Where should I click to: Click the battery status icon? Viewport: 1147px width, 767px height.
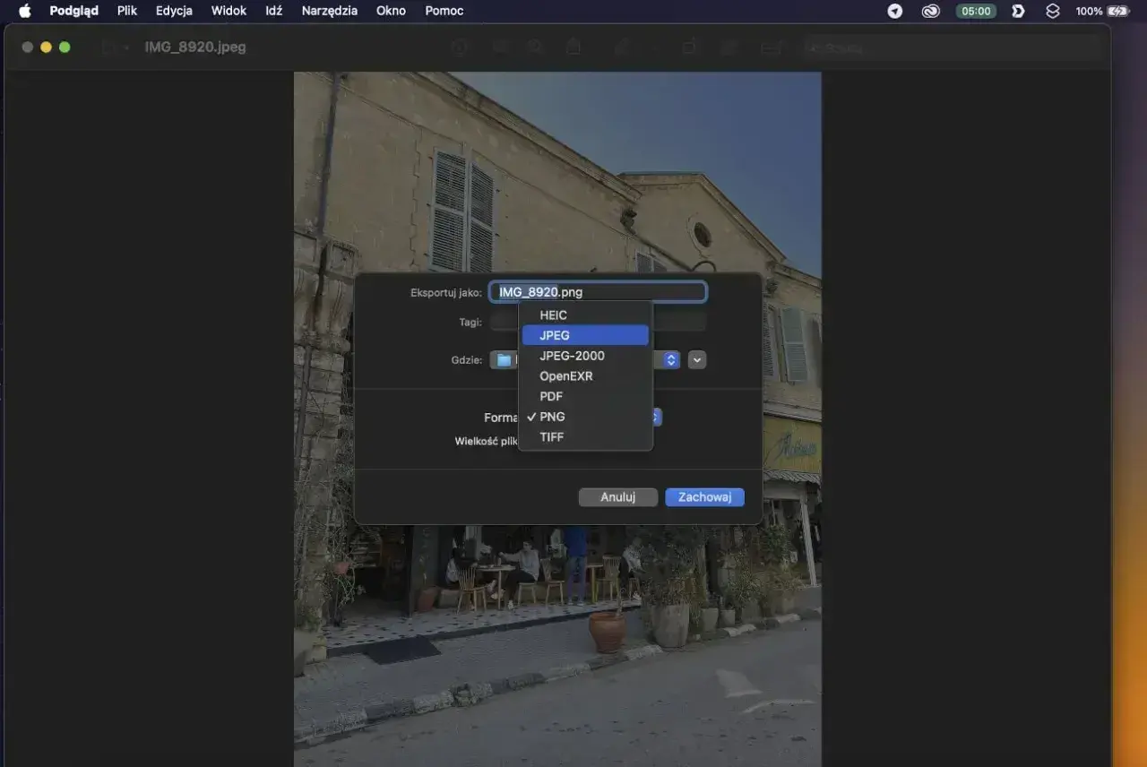pyautogui.click(x=1118, y=11)
